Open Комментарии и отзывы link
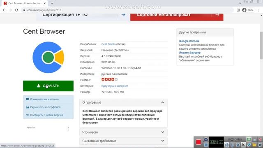The image size is (263, 148). pos(45,99)
